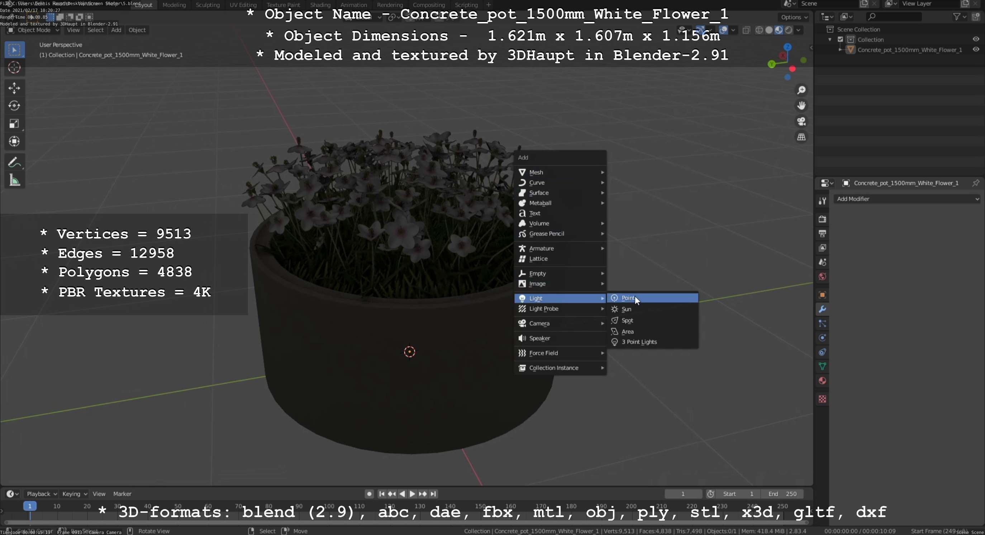The image size is (985, 535).
Task: Toggle the camera view icon
Action: 801,121
